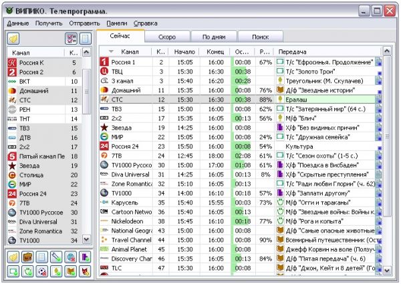Click the Столица logo in channel list
401x284 pixels.
(x=12, y=175)
